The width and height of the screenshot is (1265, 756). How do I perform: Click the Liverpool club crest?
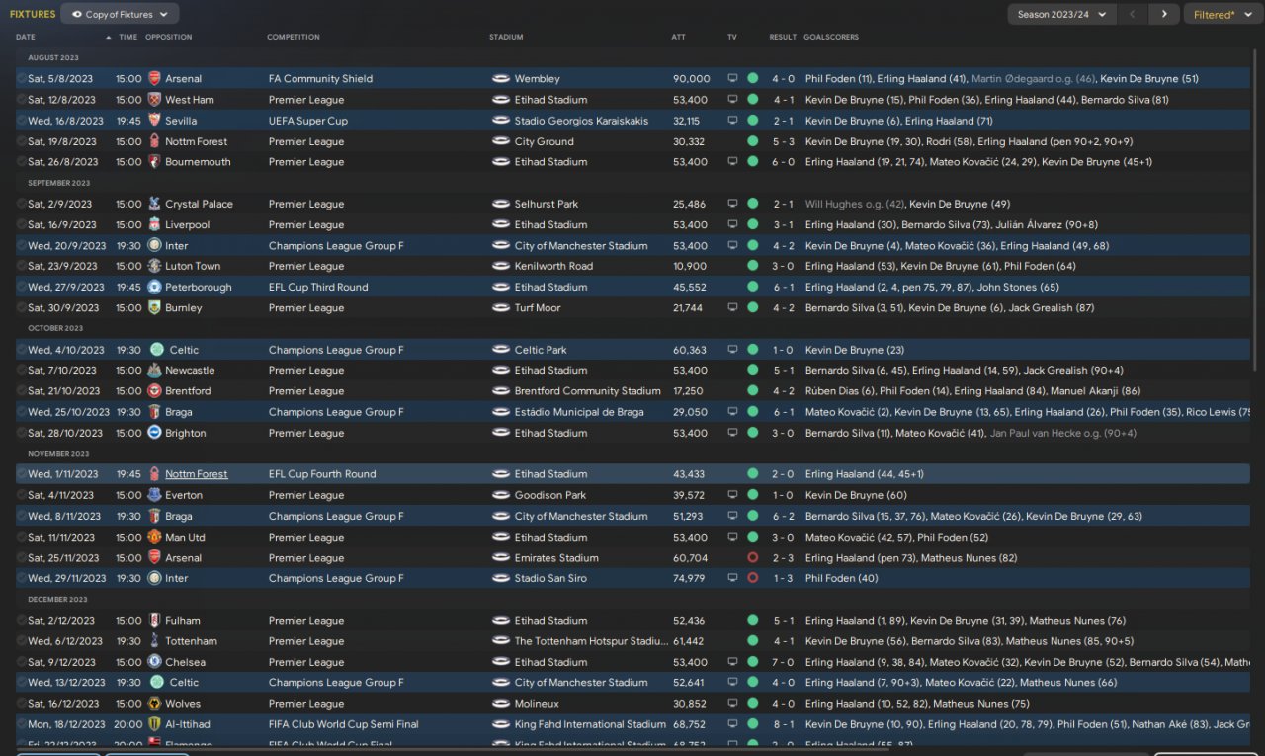click(154, 225)
